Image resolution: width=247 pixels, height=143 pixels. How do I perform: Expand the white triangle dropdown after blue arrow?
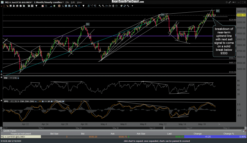tap(83, 6)
